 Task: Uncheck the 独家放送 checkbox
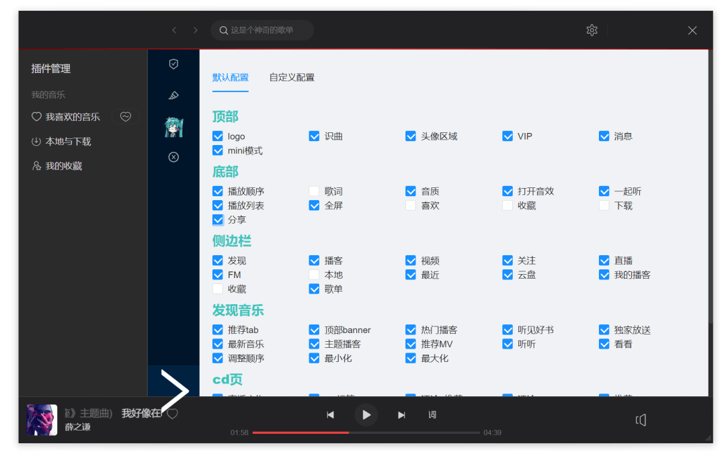pyautogui.click(x=604, y=330)
